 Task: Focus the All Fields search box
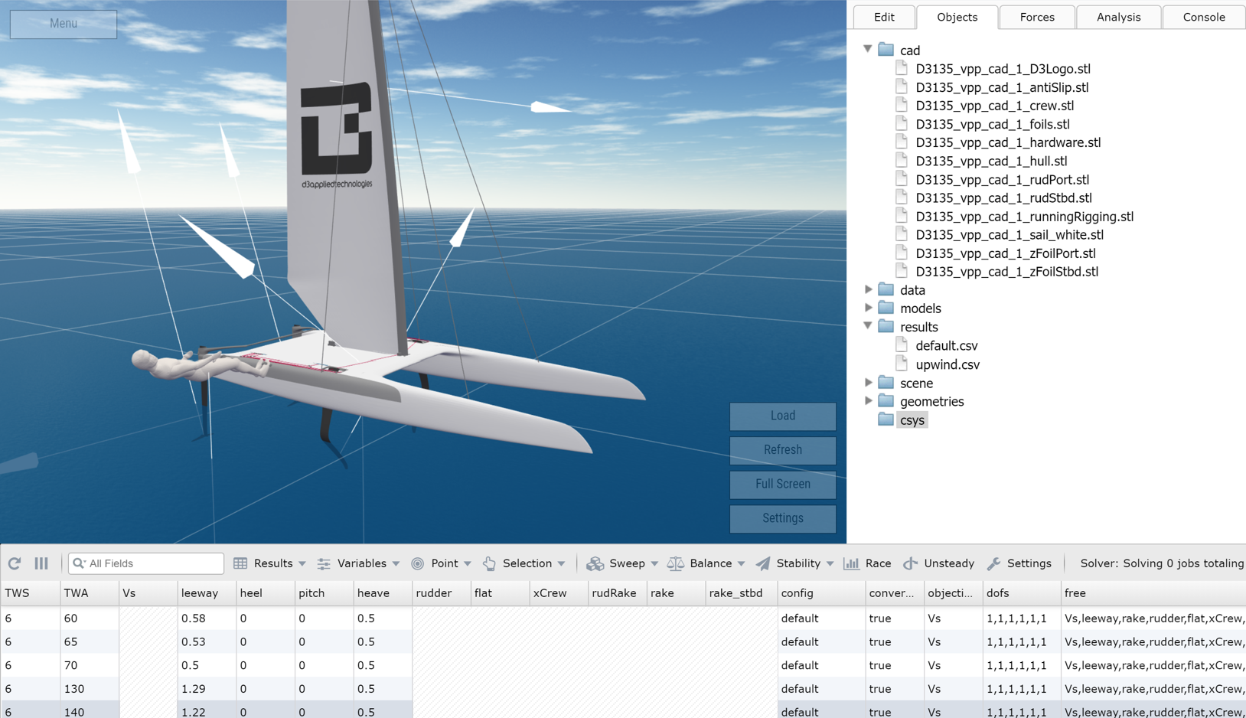[146, 563]
